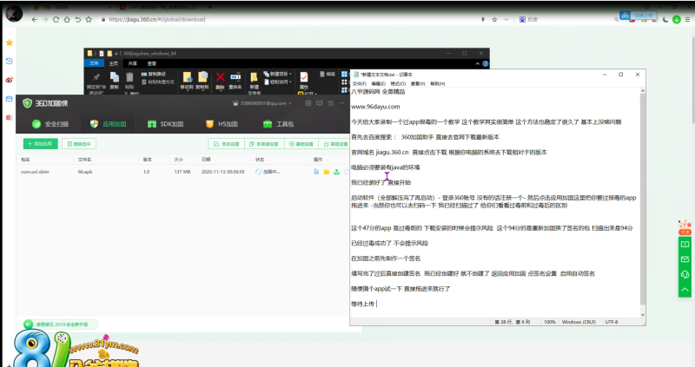
Task: Open Notepad 帮助(H) menu
Action: [x=438, y=83]
